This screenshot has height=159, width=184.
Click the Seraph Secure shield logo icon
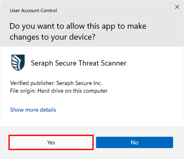pos(18,63)
